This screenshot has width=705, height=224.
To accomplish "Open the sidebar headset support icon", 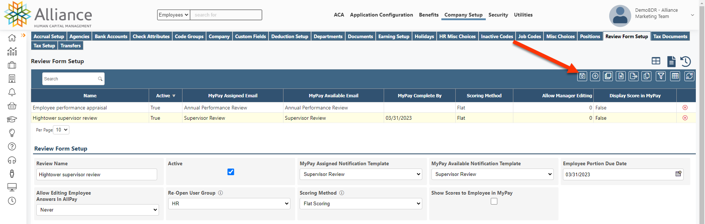I will tap(12, 160).
